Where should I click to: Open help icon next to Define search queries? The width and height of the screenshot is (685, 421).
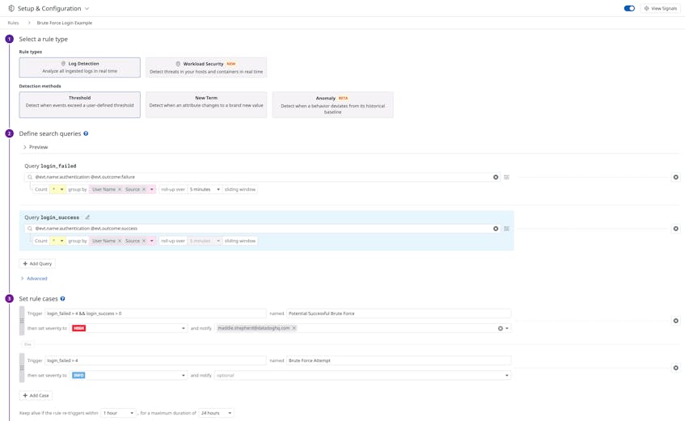pos(86,133)
